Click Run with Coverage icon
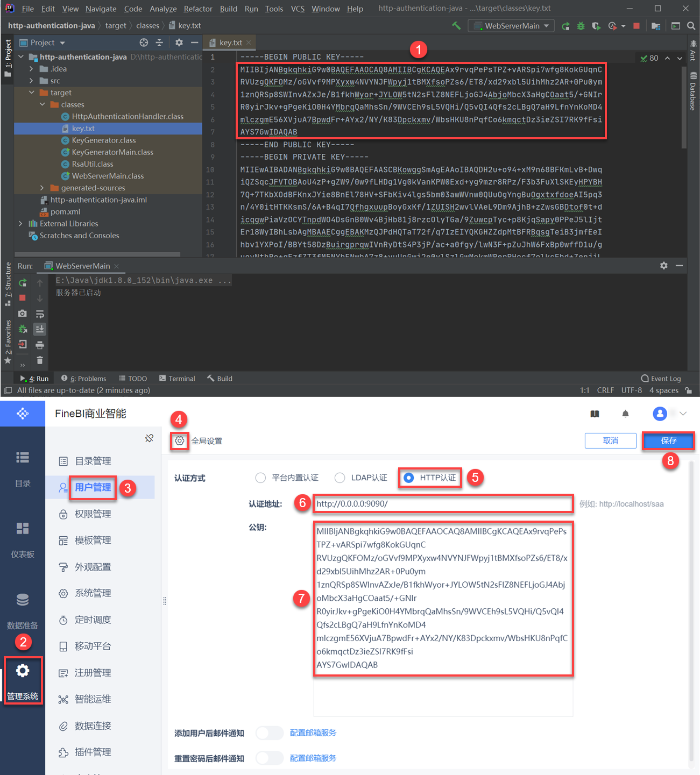700x775 pixels. point(596,26)
